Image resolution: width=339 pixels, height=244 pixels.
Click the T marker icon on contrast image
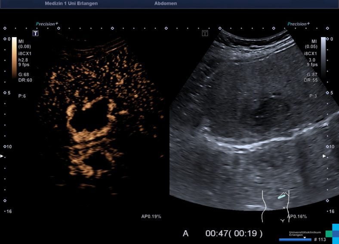click(36, 33)
